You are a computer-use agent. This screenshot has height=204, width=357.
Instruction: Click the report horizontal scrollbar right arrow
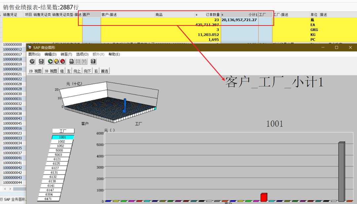pyautogui.click(x=10, y=189)
